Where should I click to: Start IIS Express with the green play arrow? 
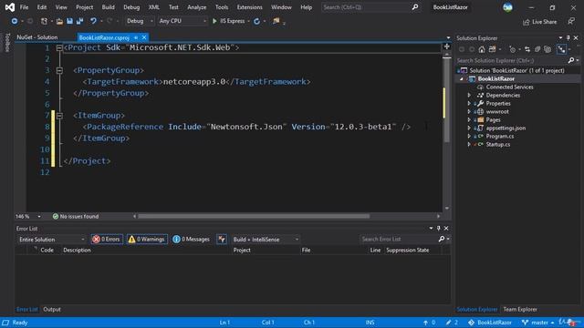click(214, 21)
